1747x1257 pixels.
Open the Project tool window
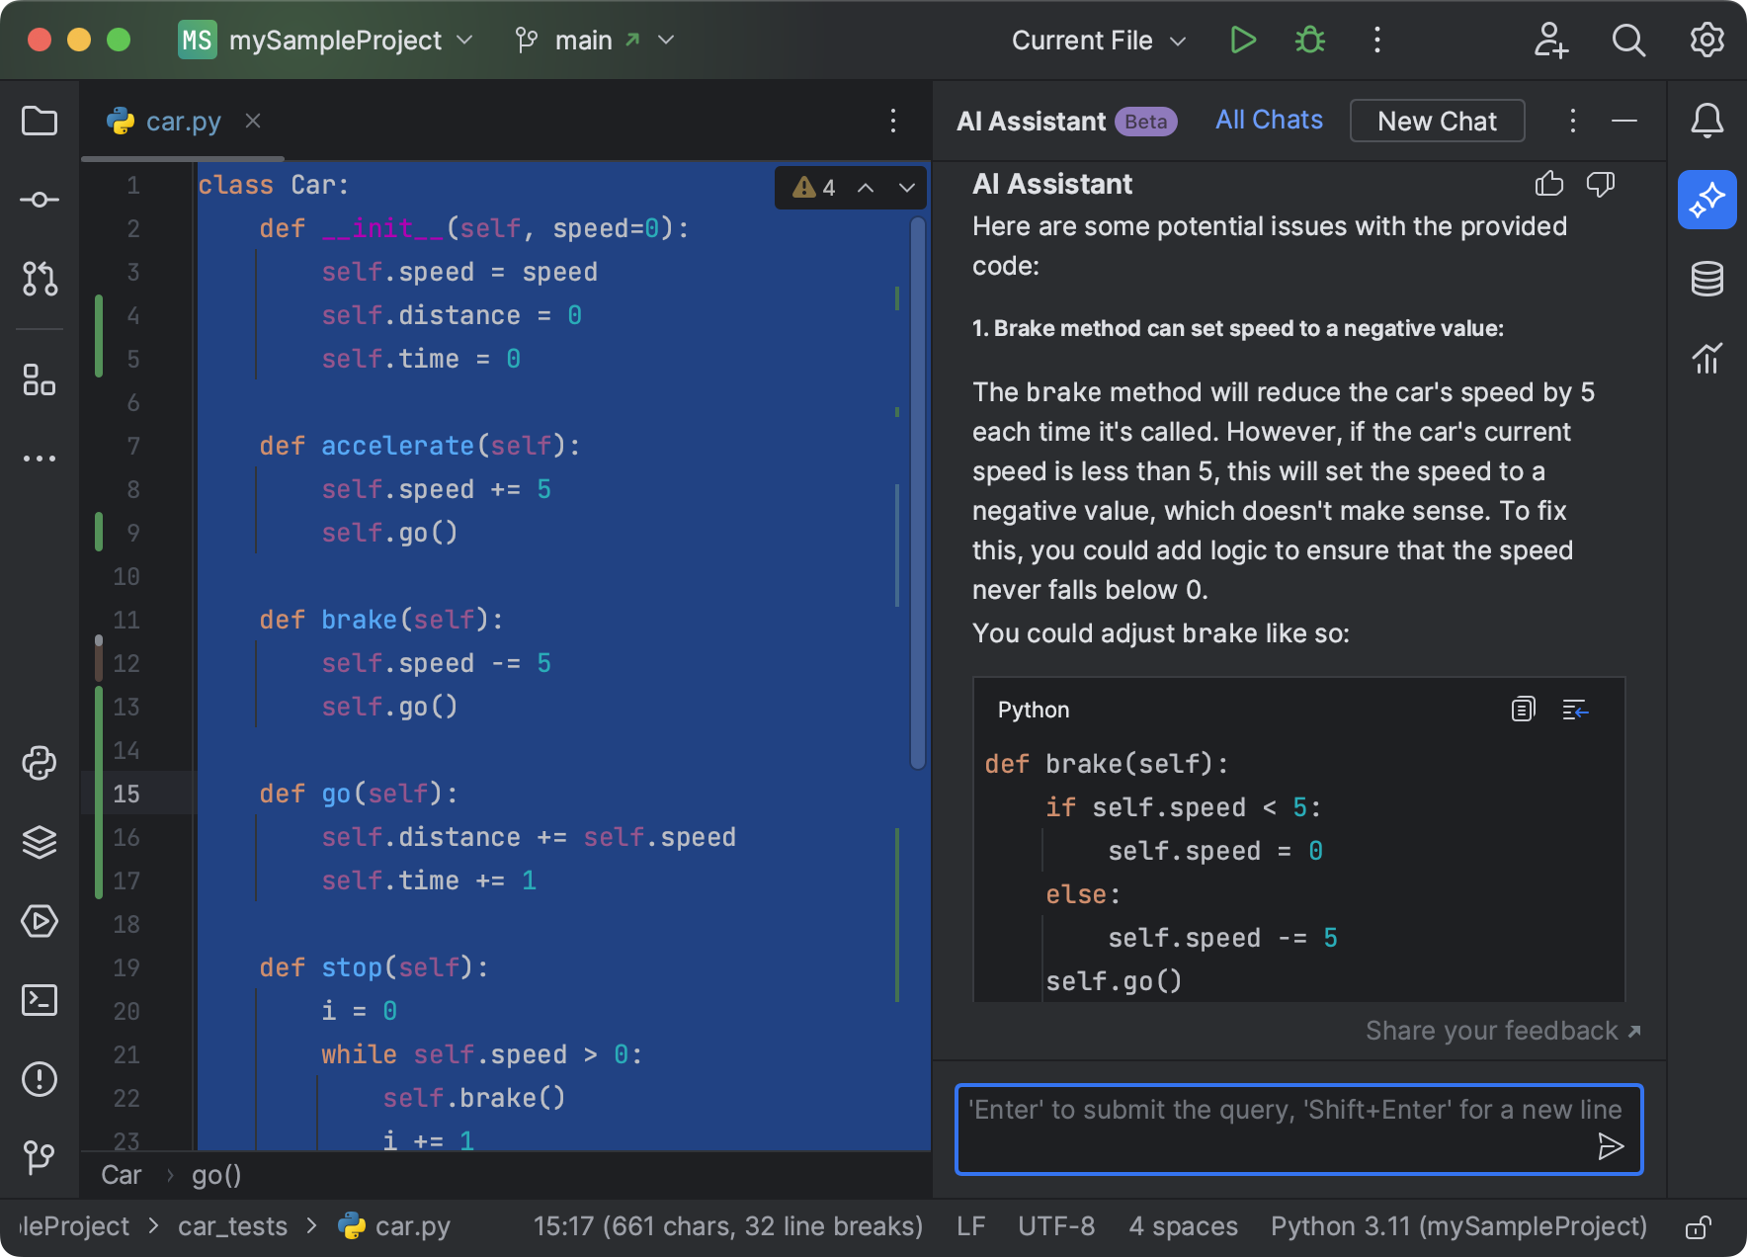pos(40,121)
